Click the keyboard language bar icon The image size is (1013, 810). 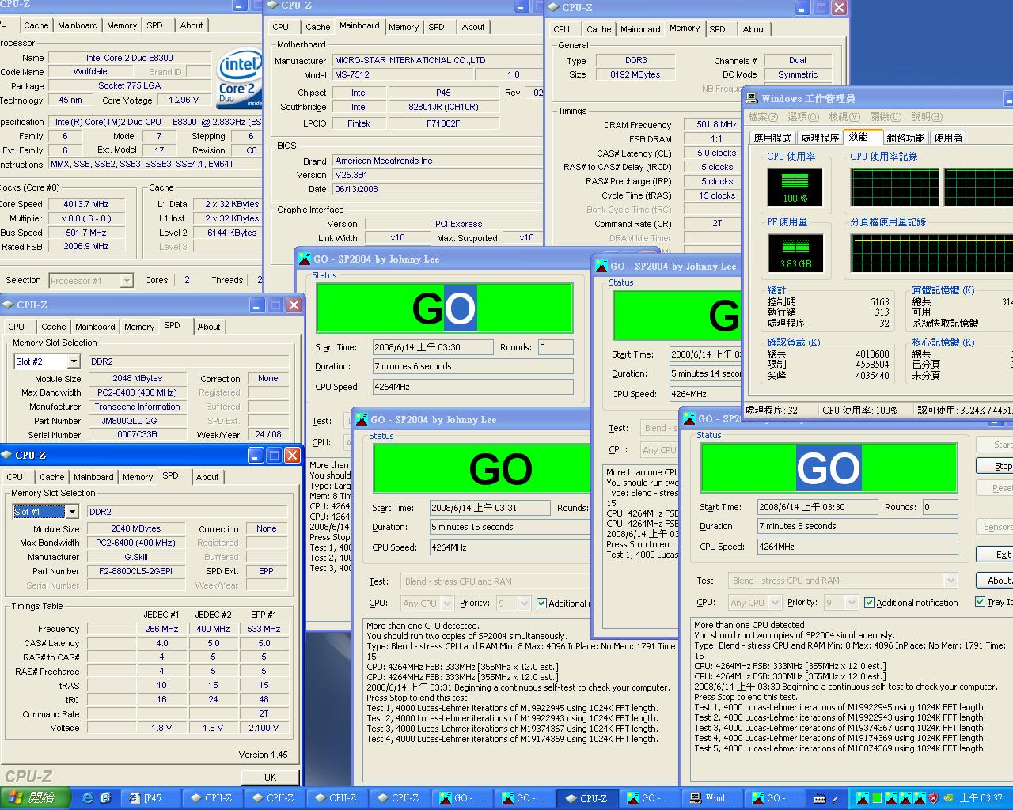(821, 798)
